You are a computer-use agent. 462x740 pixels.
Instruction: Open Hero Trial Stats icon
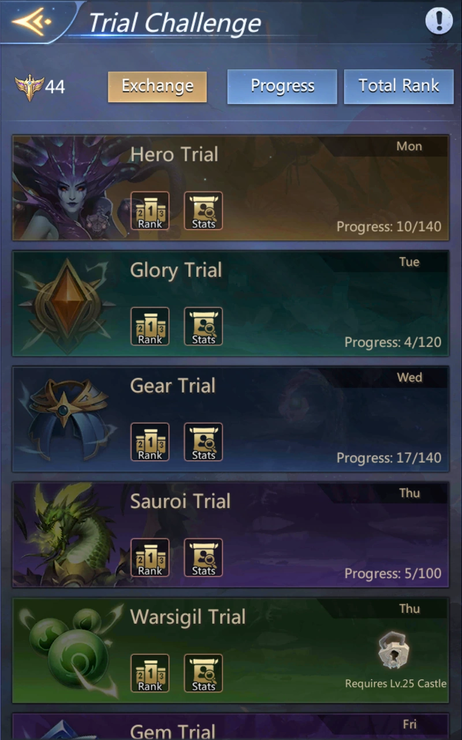(x=203, y=210)
